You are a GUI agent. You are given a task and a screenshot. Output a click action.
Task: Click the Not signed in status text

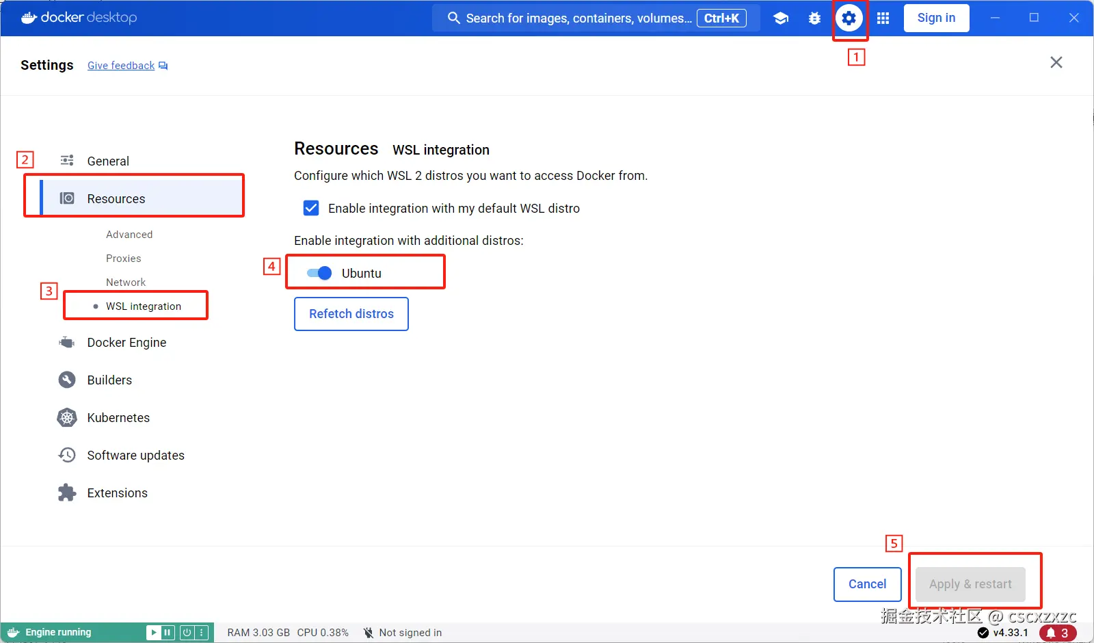pyautogui.click(x=410, y=633)
